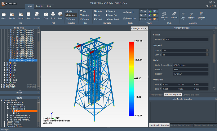Toggle checkbox for member 505 in Model Tree
Screen dimensions: 217x131
[11, 58]
